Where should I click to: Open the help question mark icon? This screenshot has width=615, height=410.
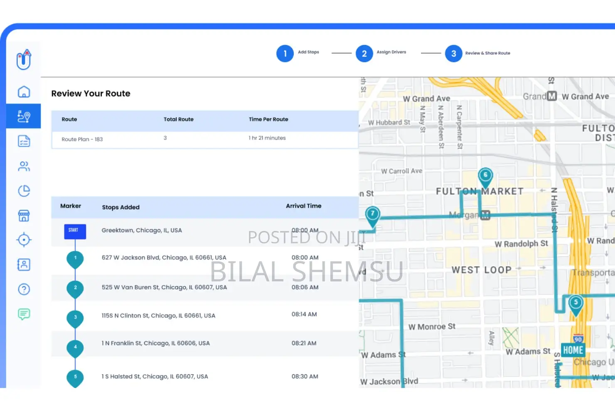coord(24,289)
